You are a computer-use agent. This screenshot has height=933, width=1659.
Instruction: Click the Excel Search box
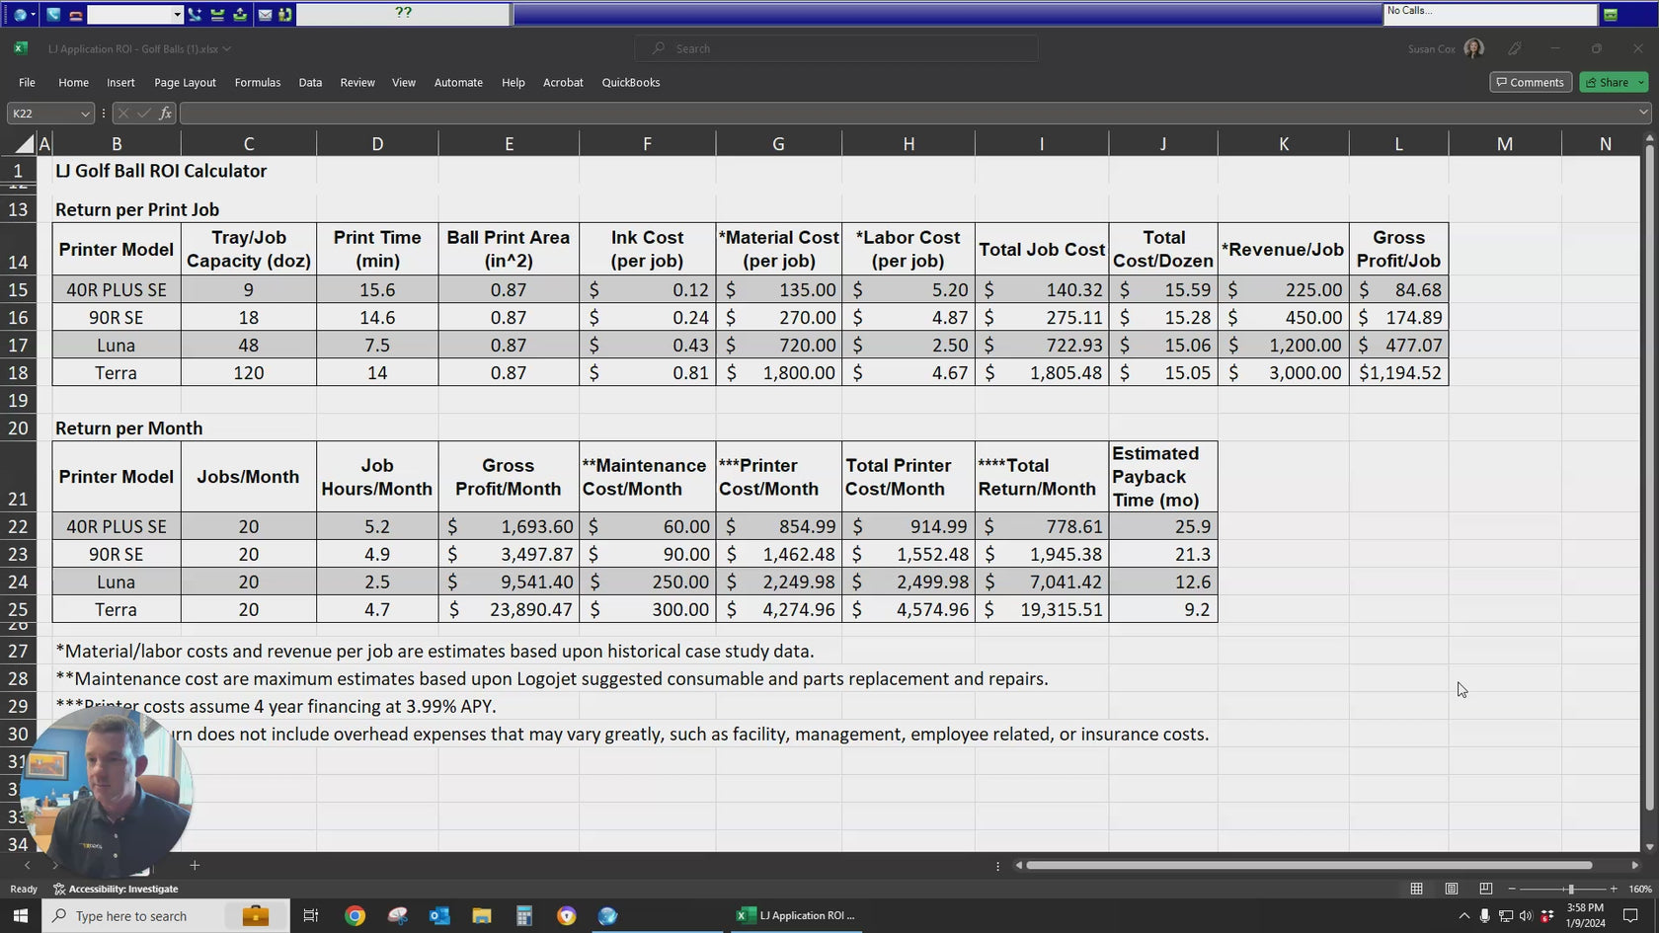(x=836, y=48)
